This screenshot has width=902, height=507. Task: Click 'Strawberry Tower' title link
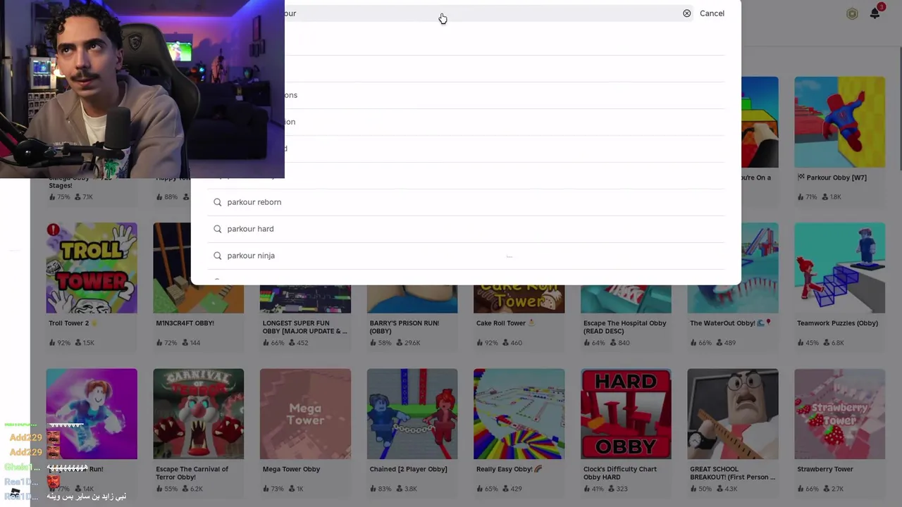pos(825,469)
